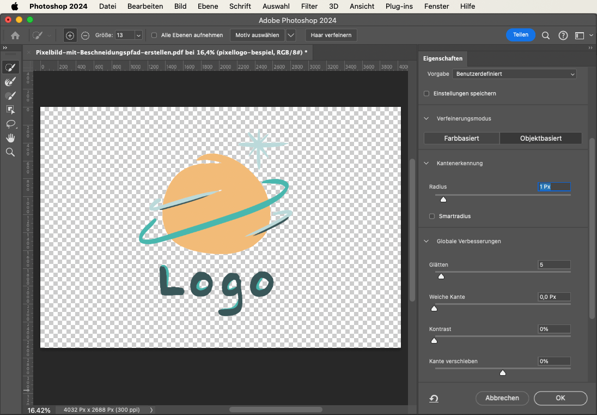Click the reset workspace arrow icon

pyautogui.click(x=434, y=399)
